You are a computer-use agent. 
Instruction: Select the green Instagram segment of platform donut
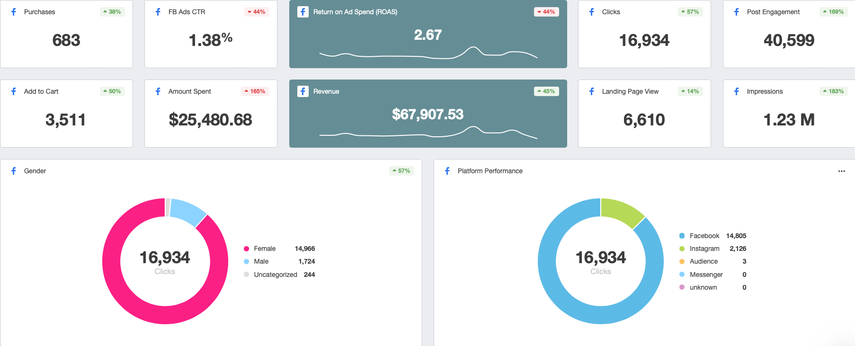(621, 211)
